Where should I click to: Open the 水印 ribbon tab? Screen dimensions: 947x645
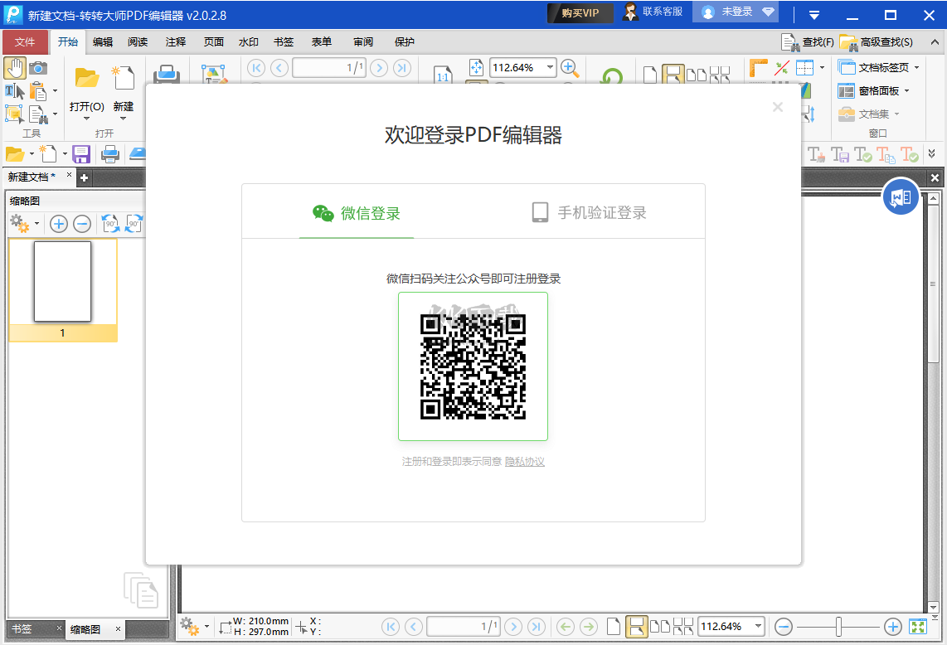(247, 41)
